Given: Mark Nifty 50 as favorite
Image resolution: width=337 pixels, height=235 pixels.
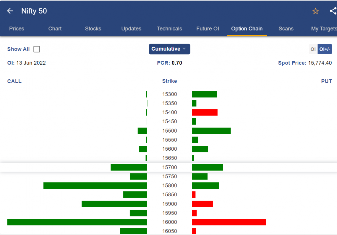Looking at the screenshot, I should click(315, 11).
